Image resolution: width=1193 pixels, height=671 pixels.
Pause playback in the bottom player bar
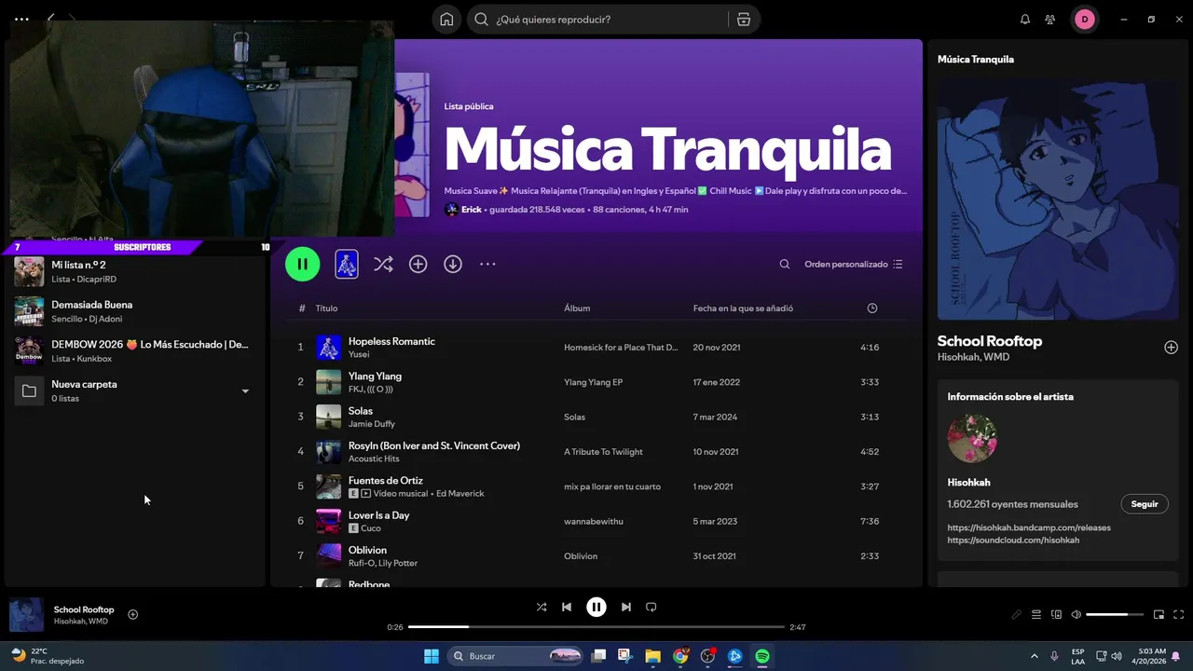596,607
